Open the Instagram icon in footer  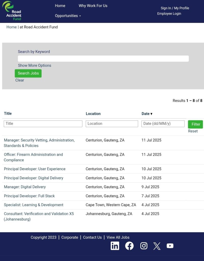point(144,246)
